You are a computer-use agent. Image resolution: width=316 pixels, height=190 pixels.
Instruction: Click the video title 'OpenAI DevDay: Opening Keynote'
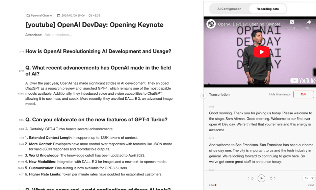(x=249, y=24)
